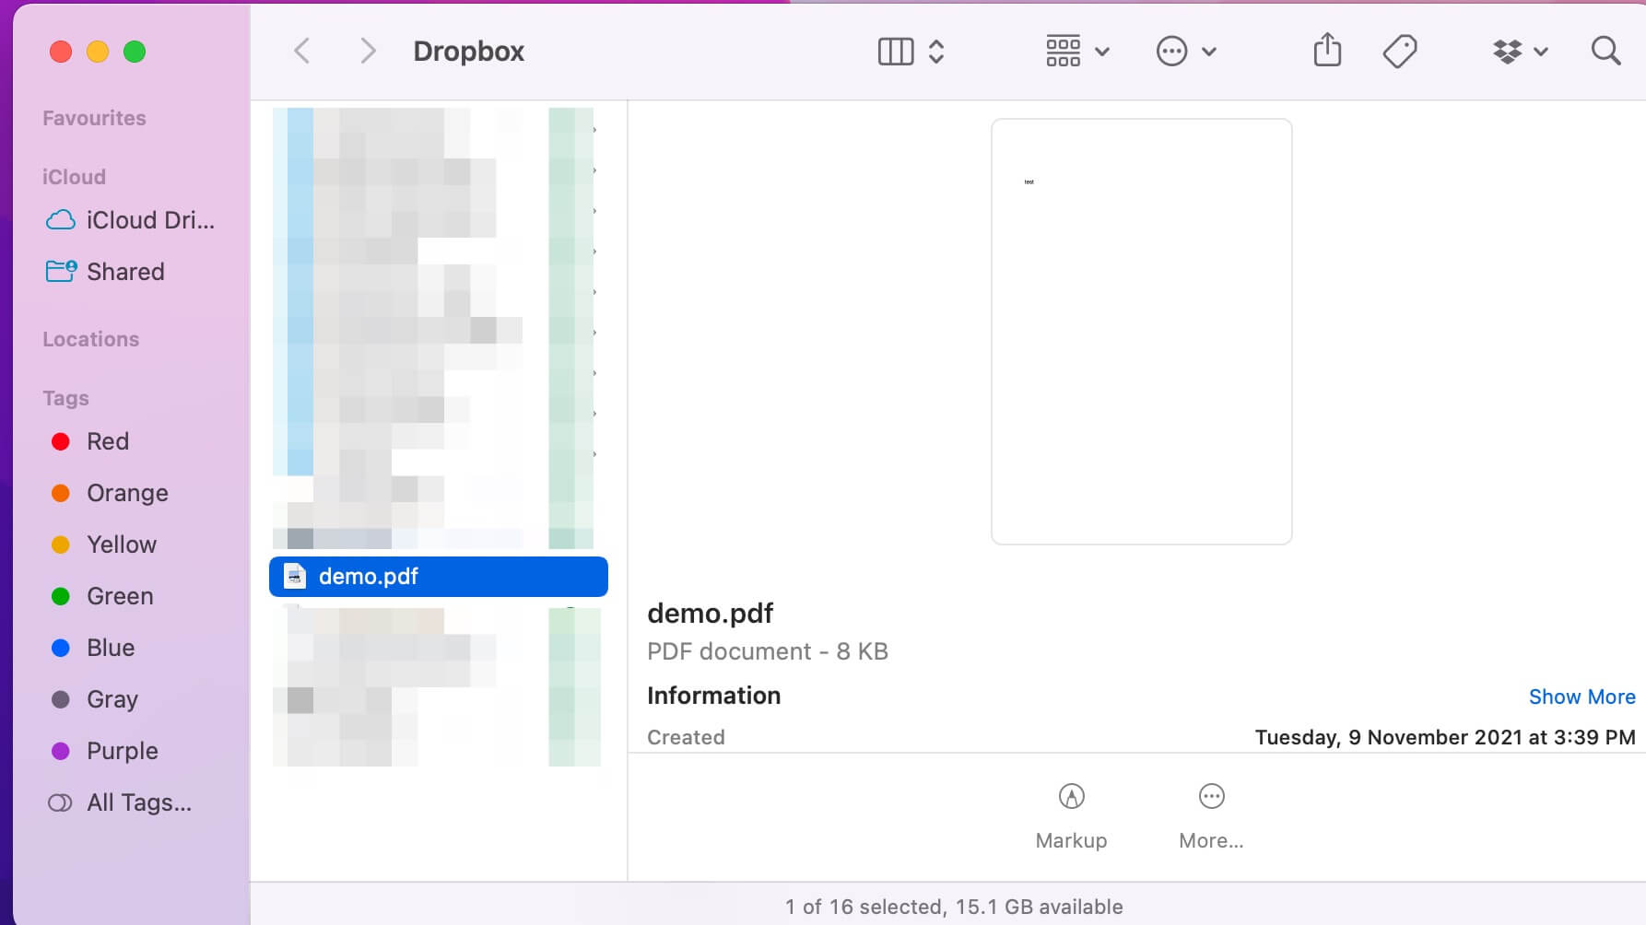Click the Edit Tags icon
Viewport: 1646px width, 925px height.
tap(1399, 52)
